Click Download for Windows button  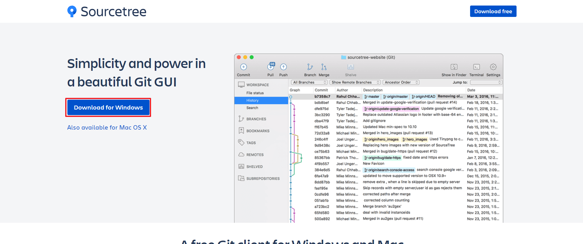[x=108, y=107]
